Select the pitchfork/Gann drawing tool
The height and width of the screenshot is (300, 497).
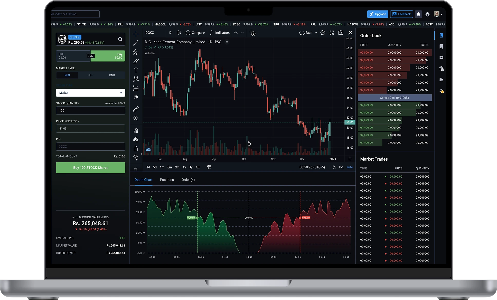pyautogui.click(x=136, y=52)
